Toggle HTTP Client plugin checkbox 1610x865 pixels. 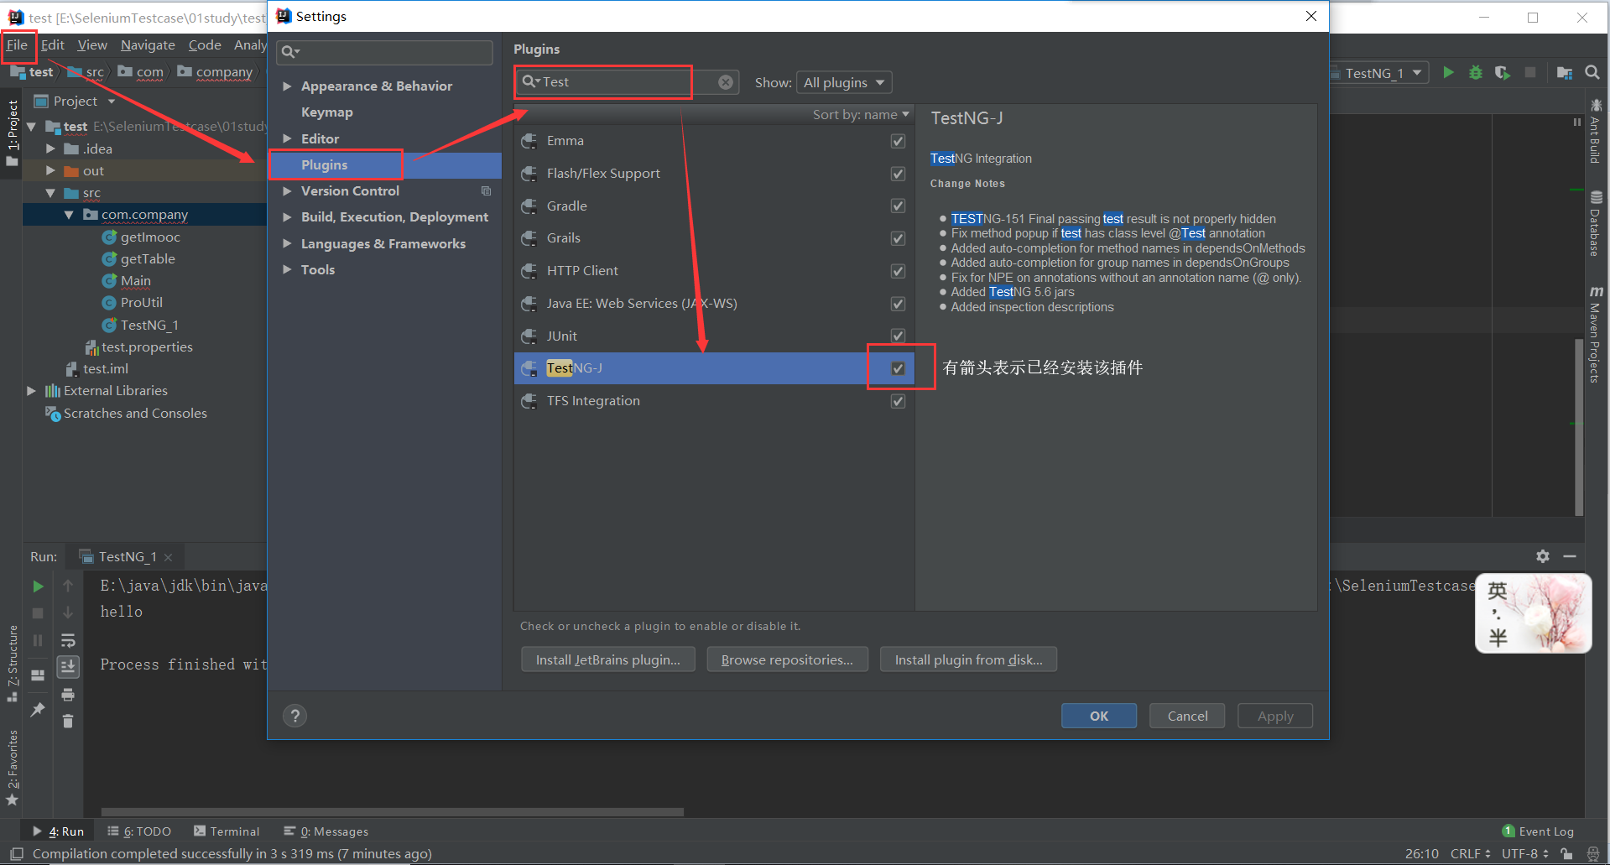pyautogui.click(x=898, y=271)
